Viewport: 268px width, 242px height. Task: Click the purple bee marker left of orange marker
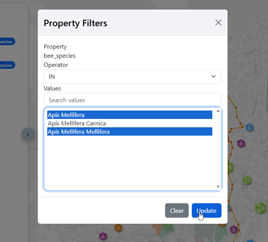click(x=103, y=236)
